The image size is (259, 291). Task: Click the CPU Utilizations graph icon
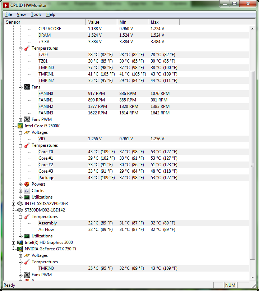(27, 197)
